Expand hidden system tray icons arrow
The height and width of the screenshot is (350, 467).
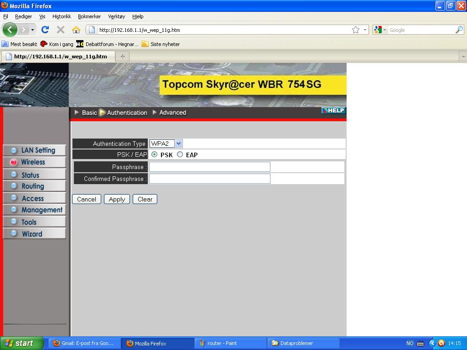pos(432,343)
